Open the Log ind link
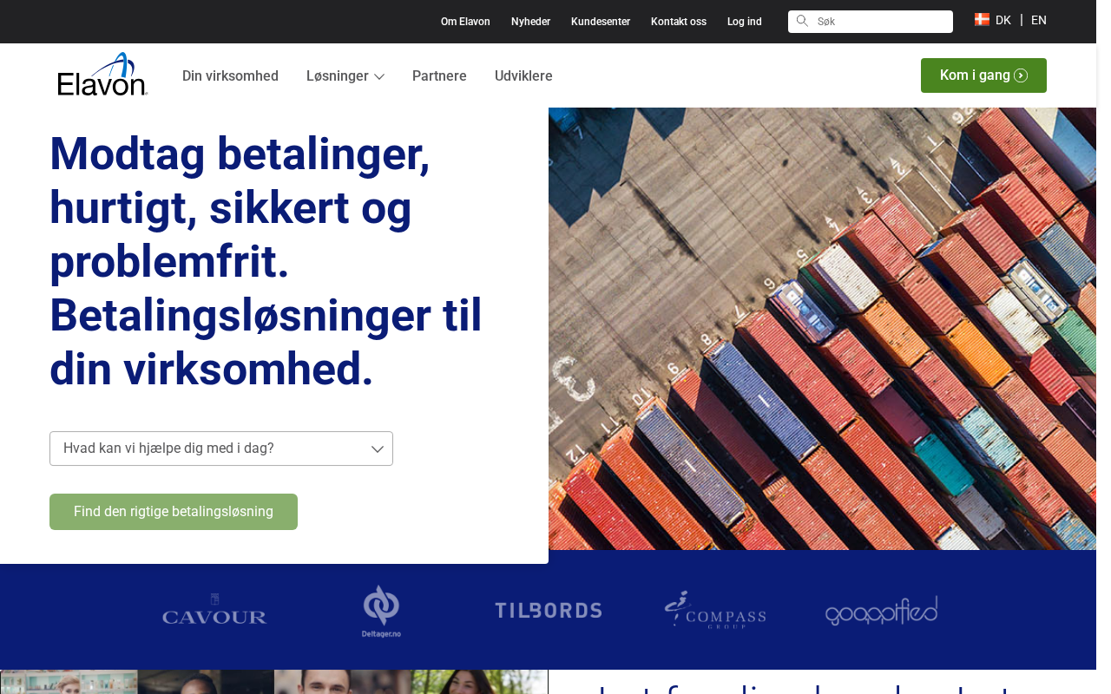Screen dimensions: 1111x694 (x=745, y=22)
